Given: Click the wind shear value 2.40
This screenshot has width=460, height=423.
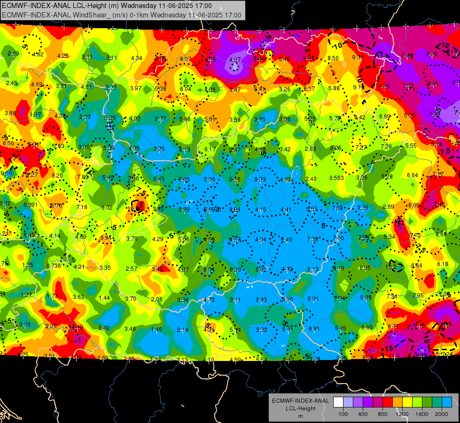Looking at the screenshot, I should 311,179.
